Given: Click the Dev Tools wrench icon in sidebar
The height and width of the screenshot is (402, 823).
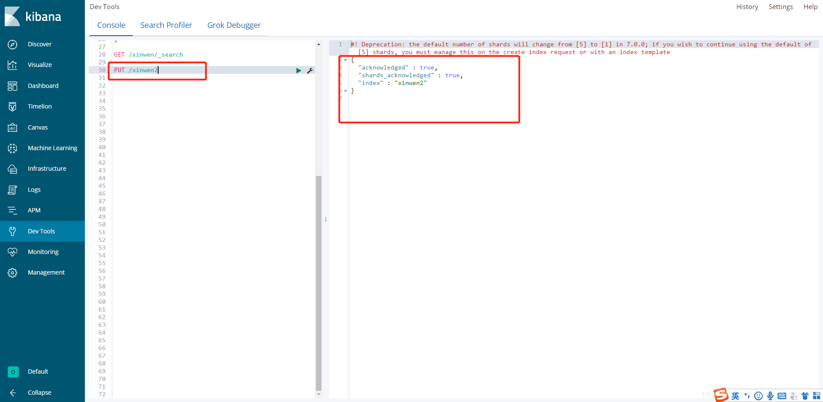Looking at the screenshot, I should pyautogui.click(x=12, y=231).
